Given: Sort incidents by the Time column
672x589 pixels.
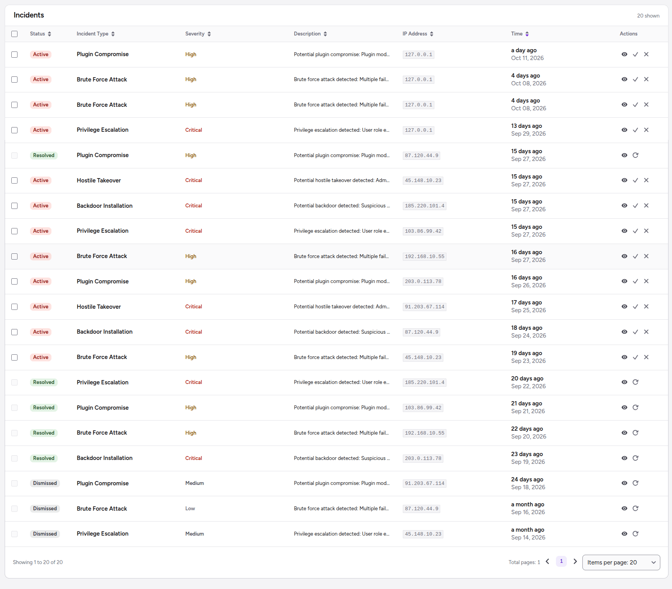Looking at the screenshot, I should point(520,34).
